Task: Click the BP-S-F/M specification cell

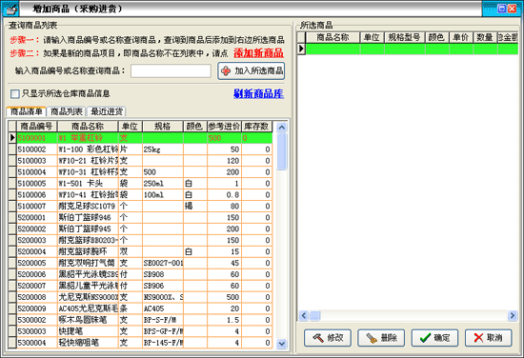Action: pos(163,320)
